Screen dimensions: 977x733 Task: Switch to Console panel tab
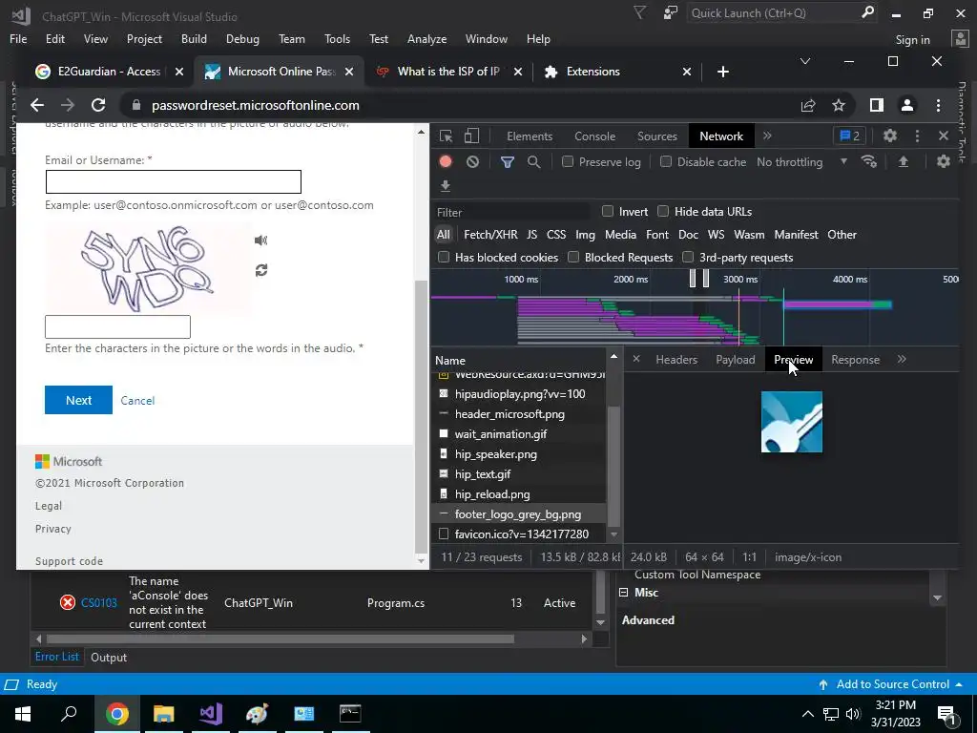tap(595, 136)
